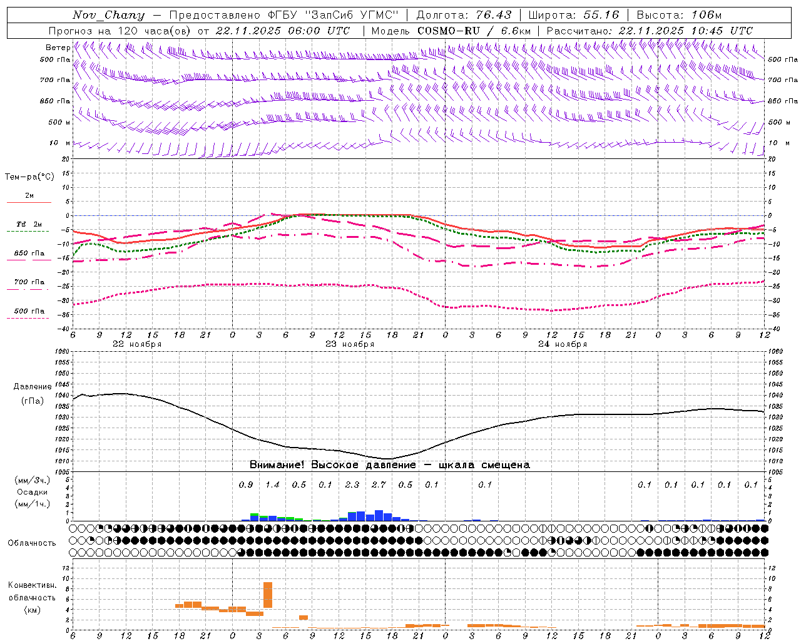
Task: Click the 'Облачность' cloud cover label
Action: pos(32,543)
